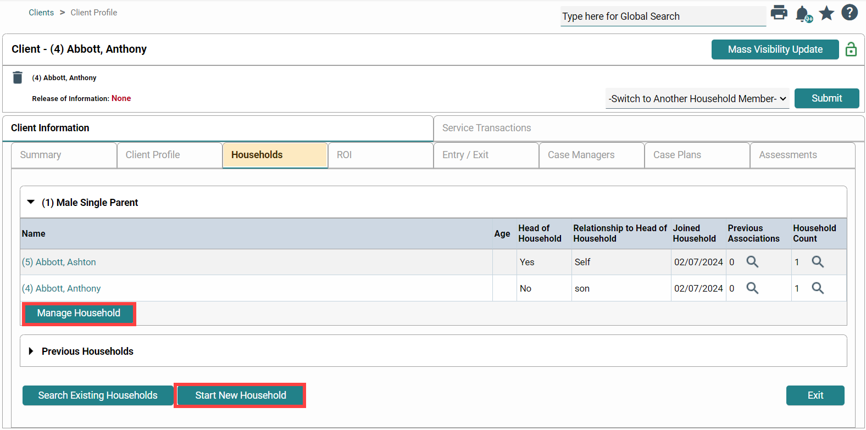
Task: View Household Count magnifier for Abbott, Anthony
Action: pyautogui.click(x=818, y=288)
